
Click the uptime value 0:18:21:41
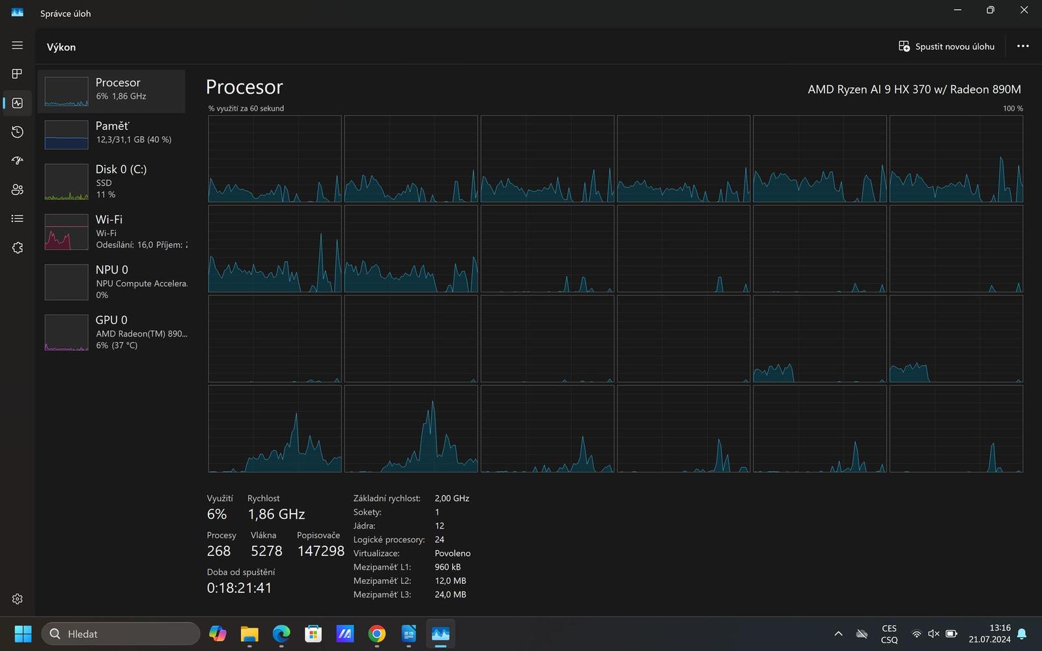pyautogui.click(x=239, y=588)
